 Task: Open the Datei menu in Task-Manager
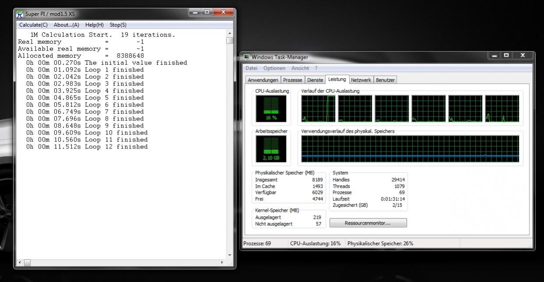[x=251, y=68]
